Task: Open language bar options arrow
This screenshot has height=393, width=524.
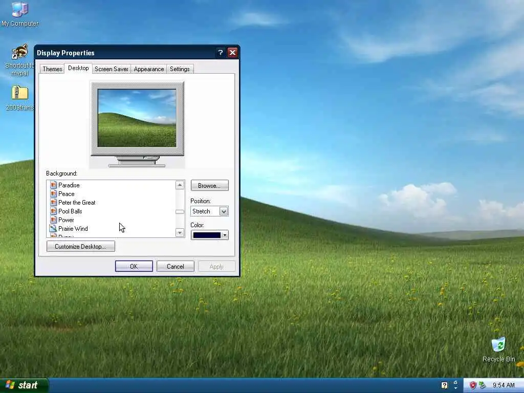Action: pos(455,388)
